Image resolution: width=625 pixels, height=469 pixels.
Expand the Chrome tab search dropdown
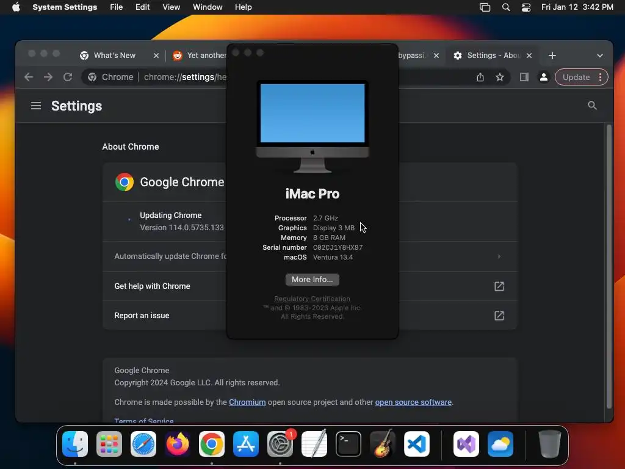(600, 56)
